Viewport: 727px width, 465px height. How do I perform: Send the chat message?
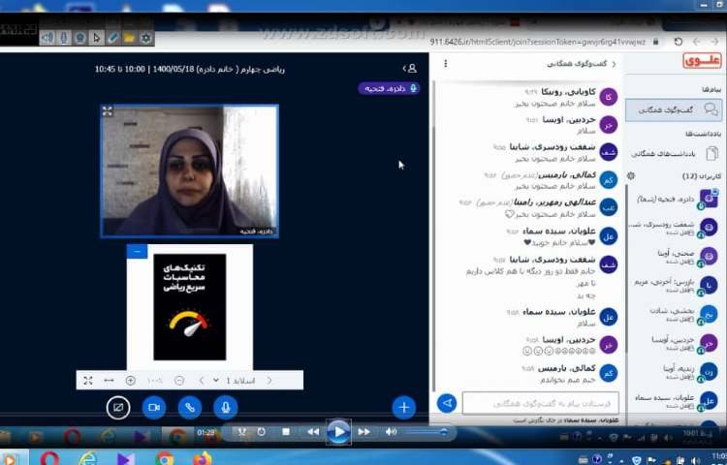point(447,403)
